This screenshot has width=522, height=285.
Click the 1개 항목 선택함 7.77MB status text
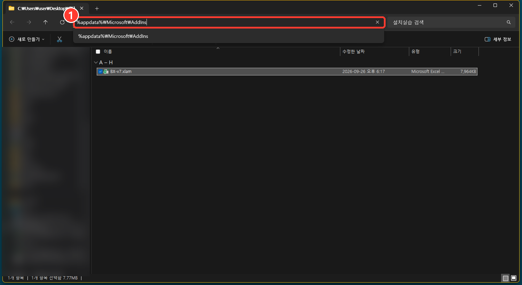pyautogui.click(x=55, y=278)
